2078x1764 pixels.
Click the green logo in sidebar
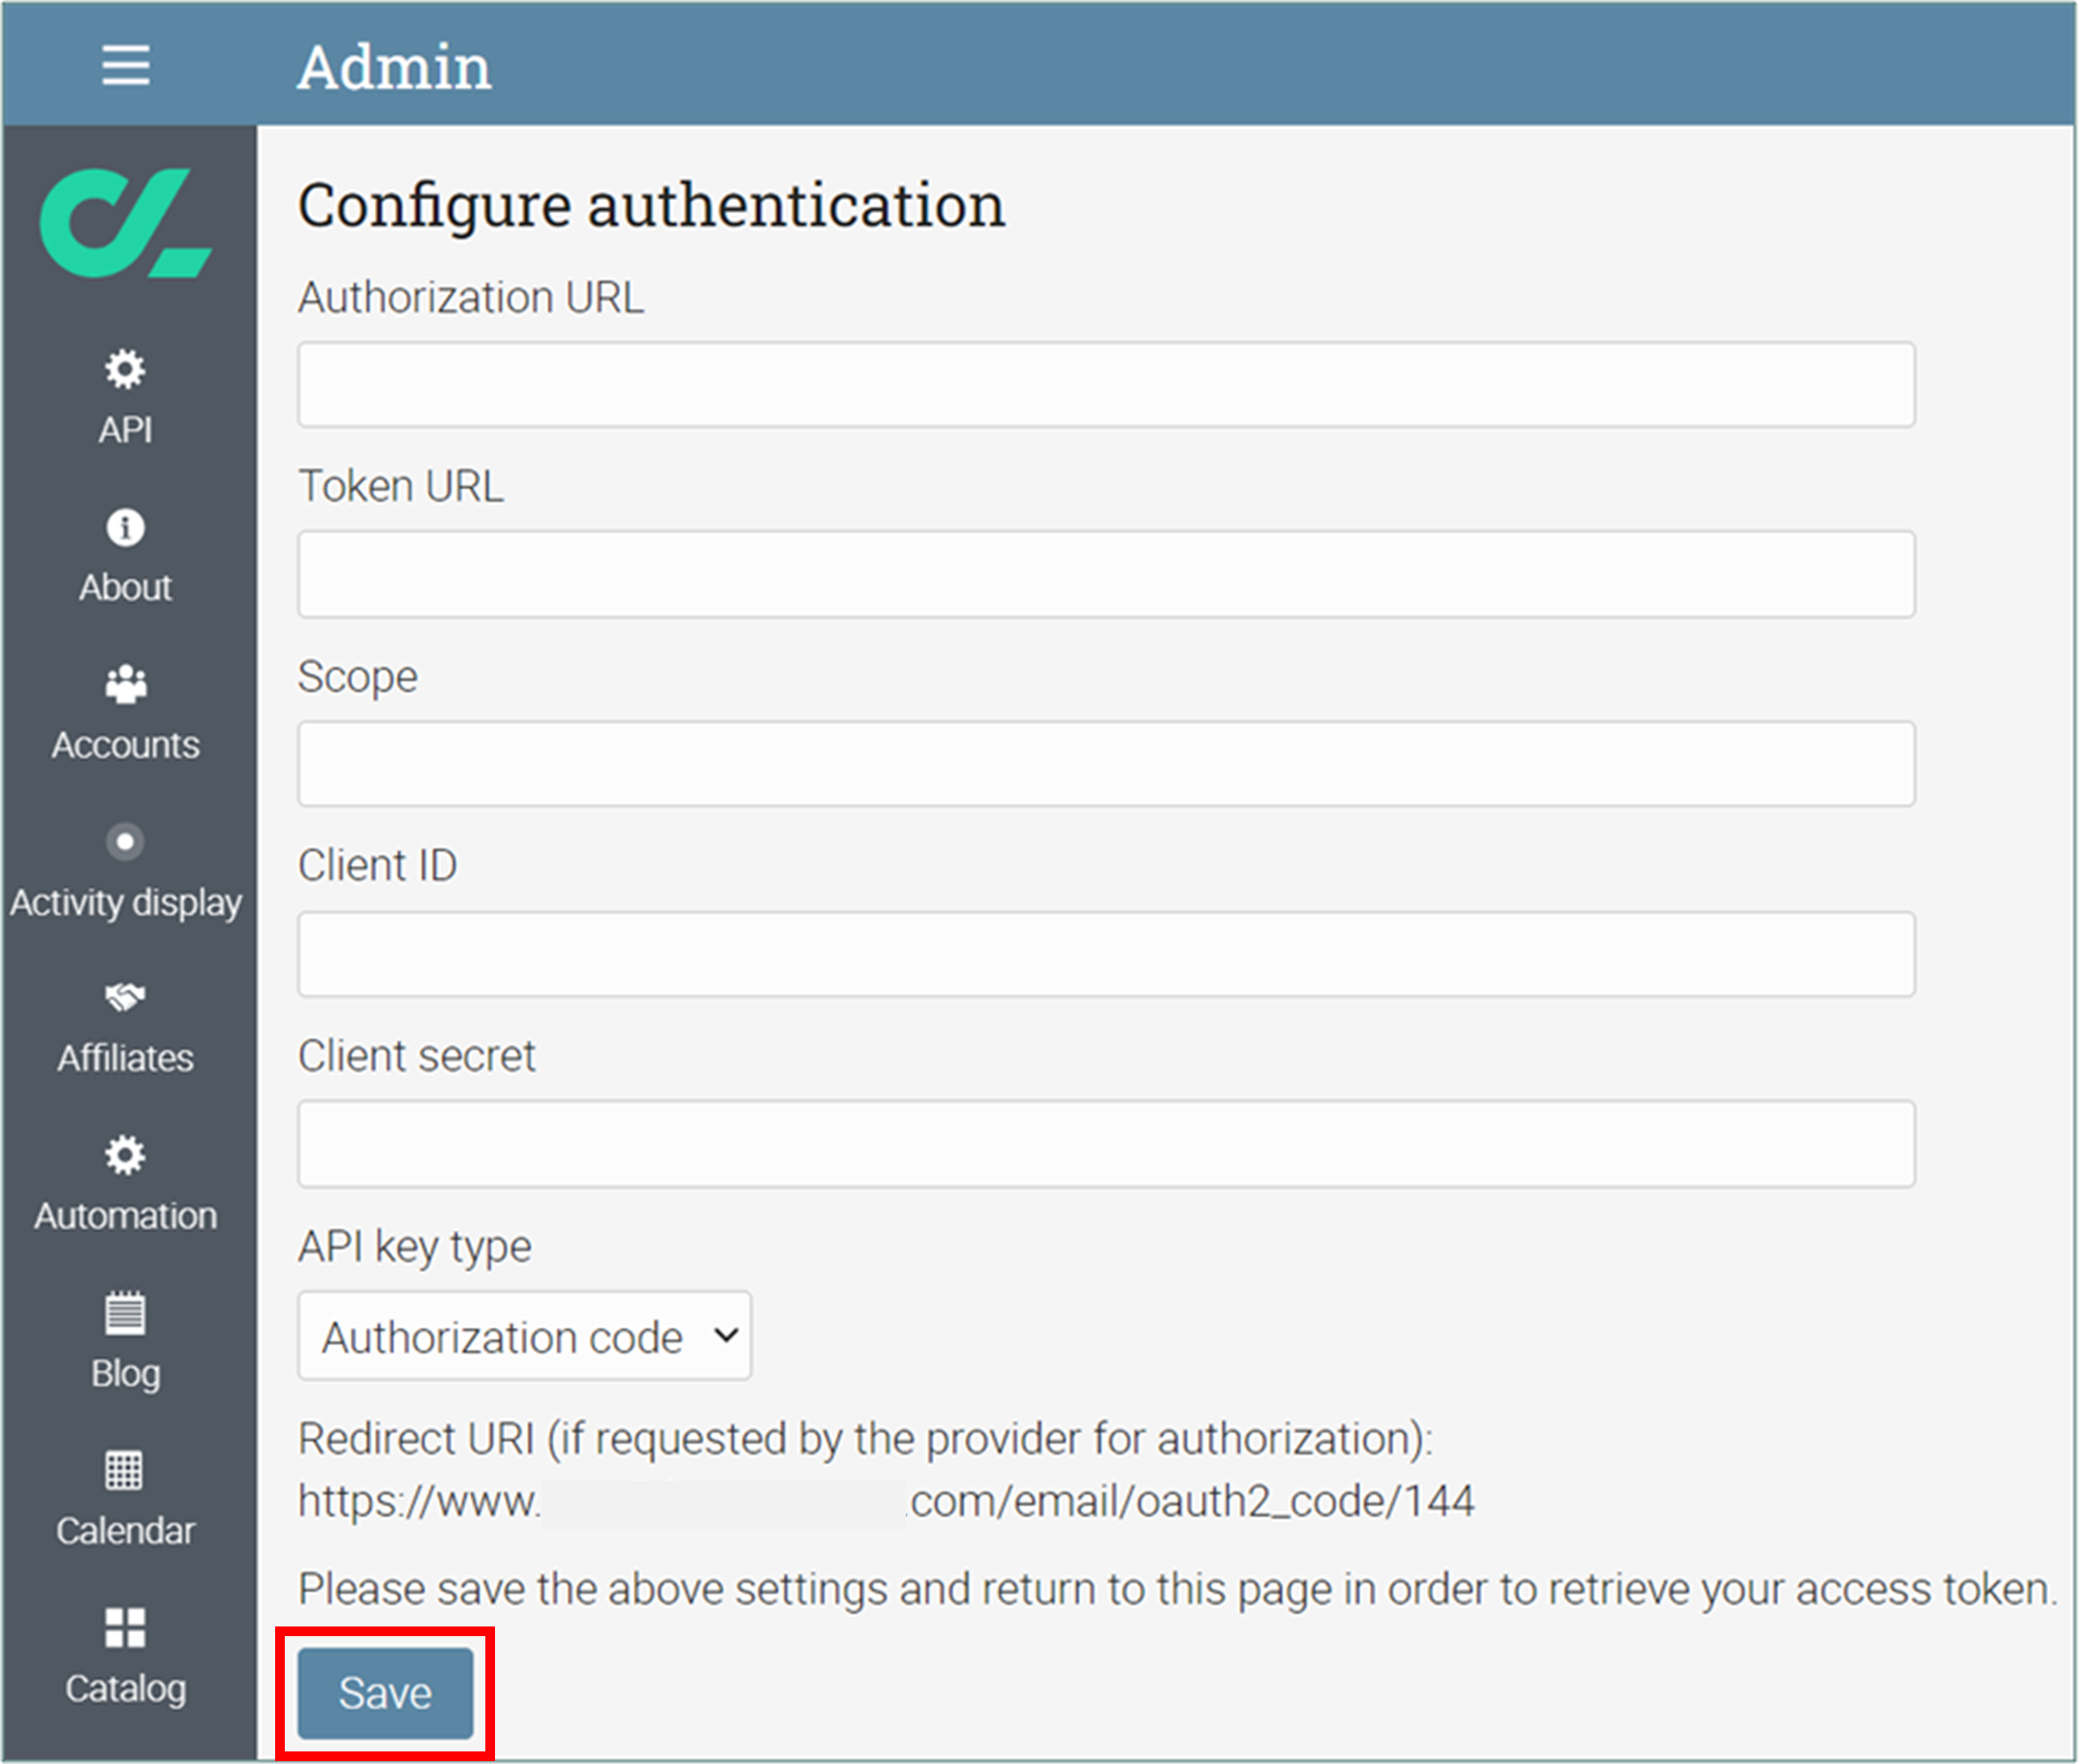click(125, 223)
